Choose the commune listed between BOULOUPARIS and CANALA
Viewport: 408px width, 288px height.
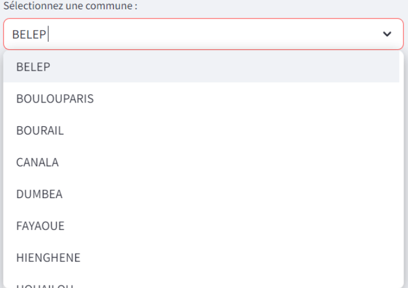coord(40,130)
